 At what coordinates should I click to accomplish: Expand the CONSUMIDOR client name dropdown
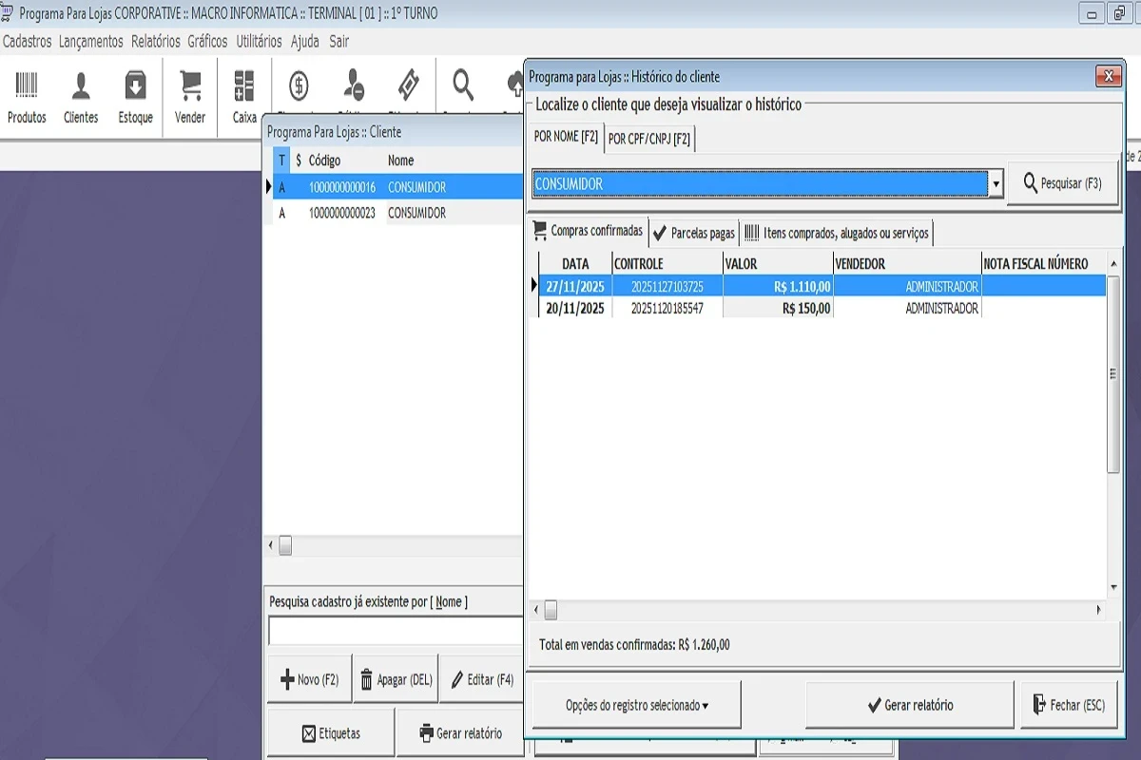(x=996, y=184)
